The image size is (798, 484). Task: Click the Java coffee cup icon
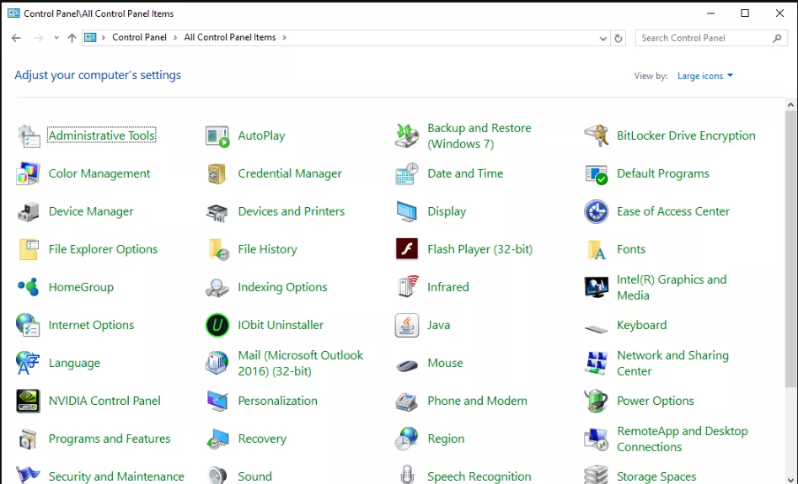(x=407, y=325)
